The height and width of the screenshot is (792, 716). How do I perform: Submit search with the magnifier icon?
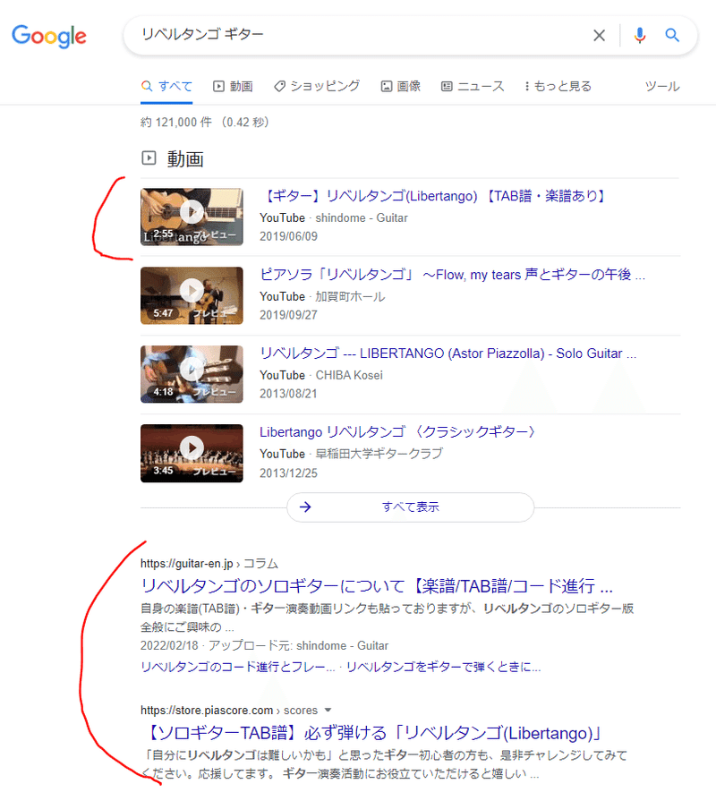672,36
